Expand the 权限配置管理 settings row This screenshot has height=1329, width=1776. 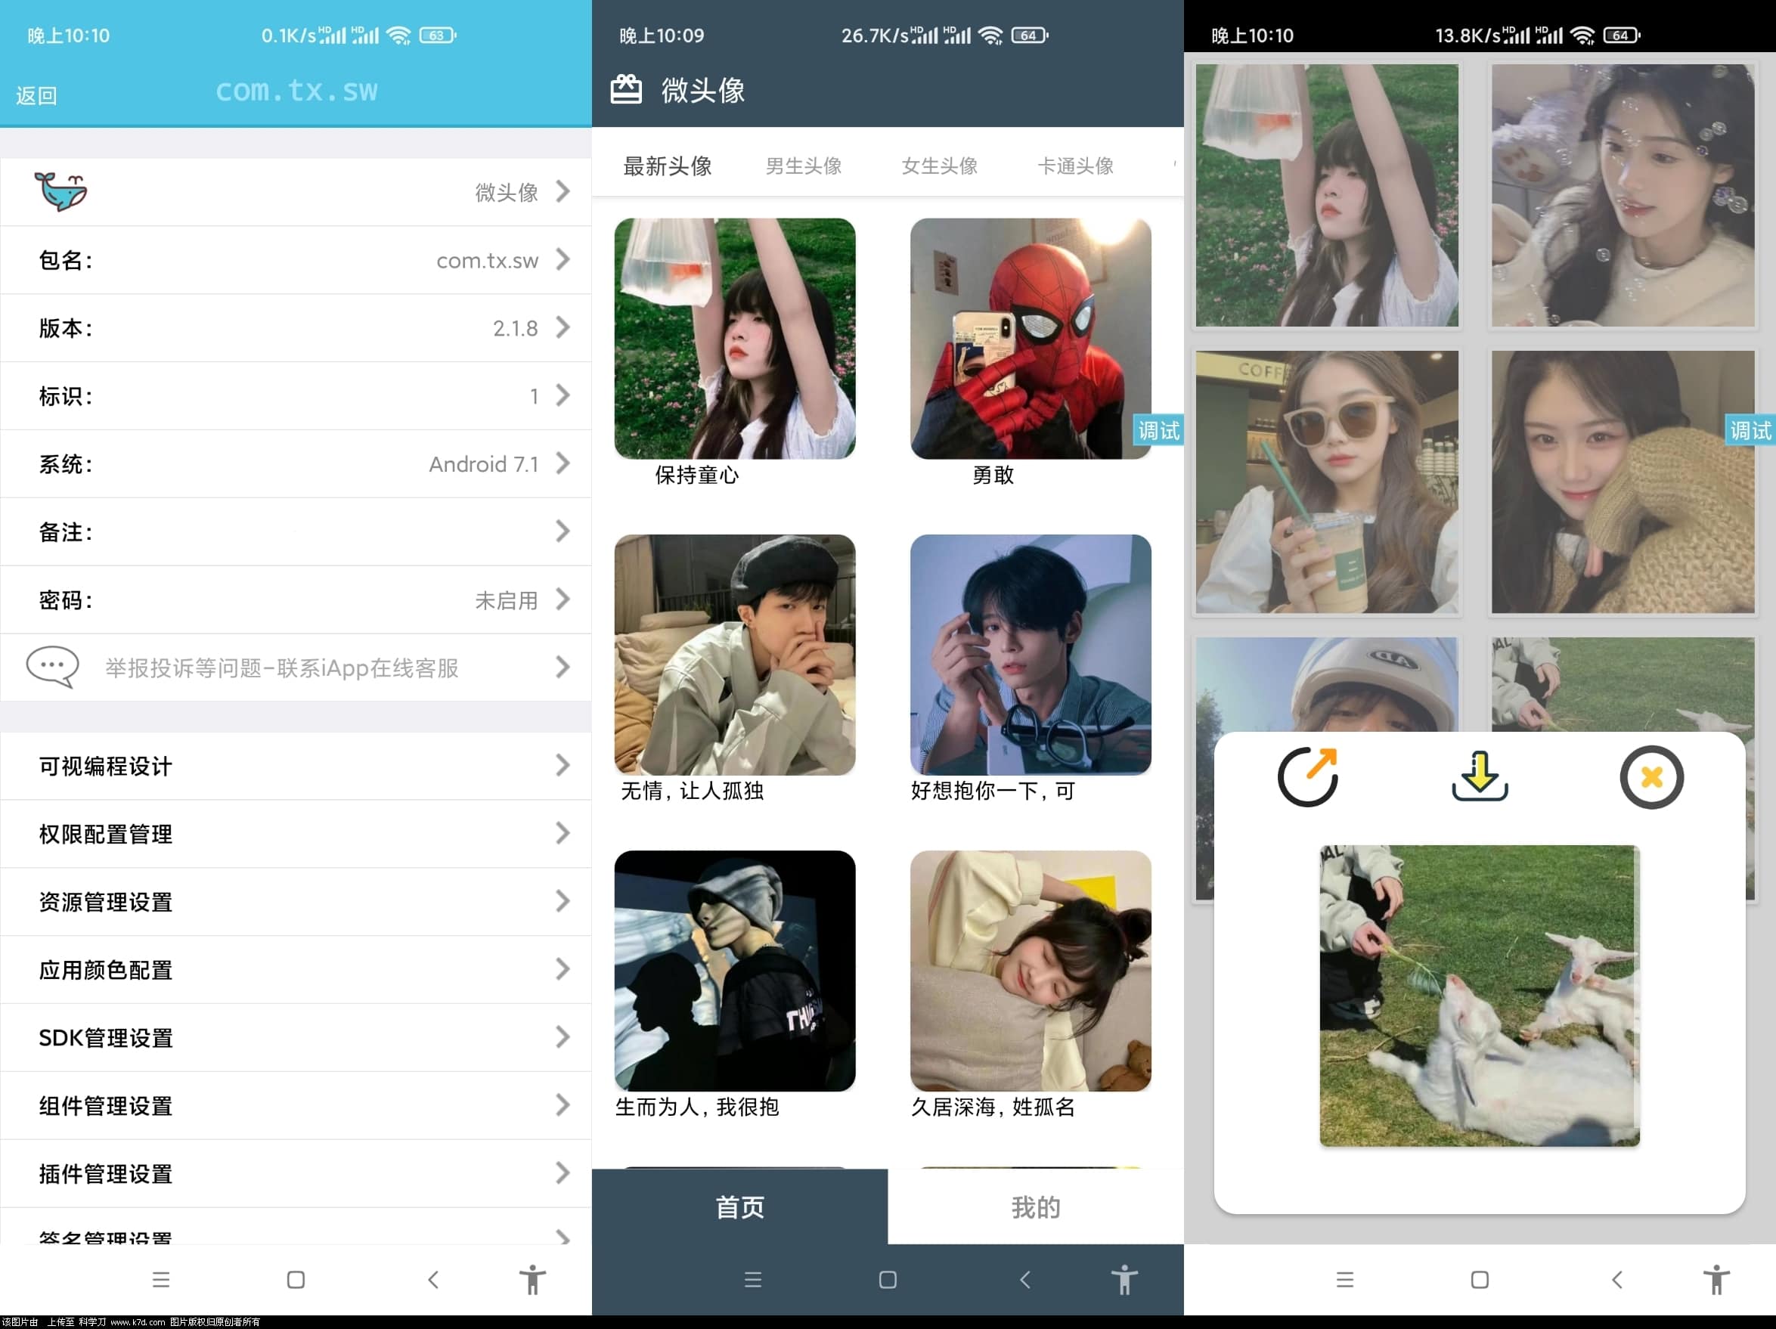click(292, 833)
